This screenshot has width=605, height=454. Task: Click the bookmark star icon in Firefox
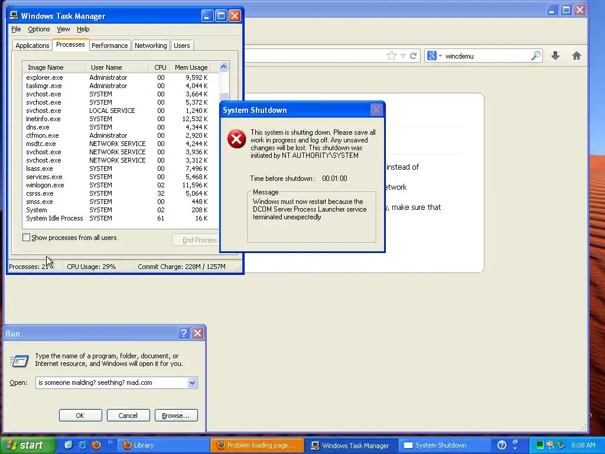click(x=392, y=56)
